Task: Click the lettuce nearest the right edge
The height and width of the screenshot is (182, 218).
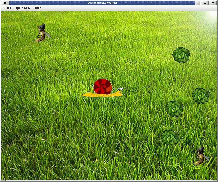Action: (x=201, y=96)
